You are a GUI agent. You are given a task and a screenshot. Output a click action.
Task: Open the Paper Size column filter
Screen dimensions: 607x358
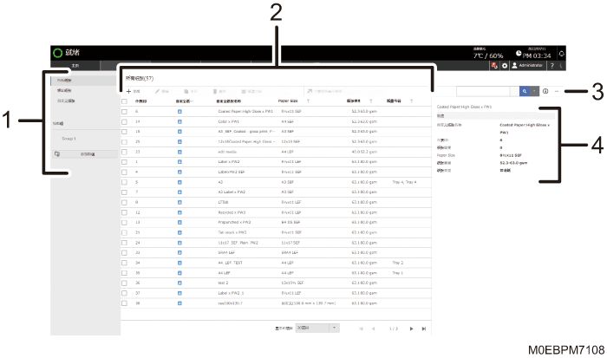pos(308,101)
